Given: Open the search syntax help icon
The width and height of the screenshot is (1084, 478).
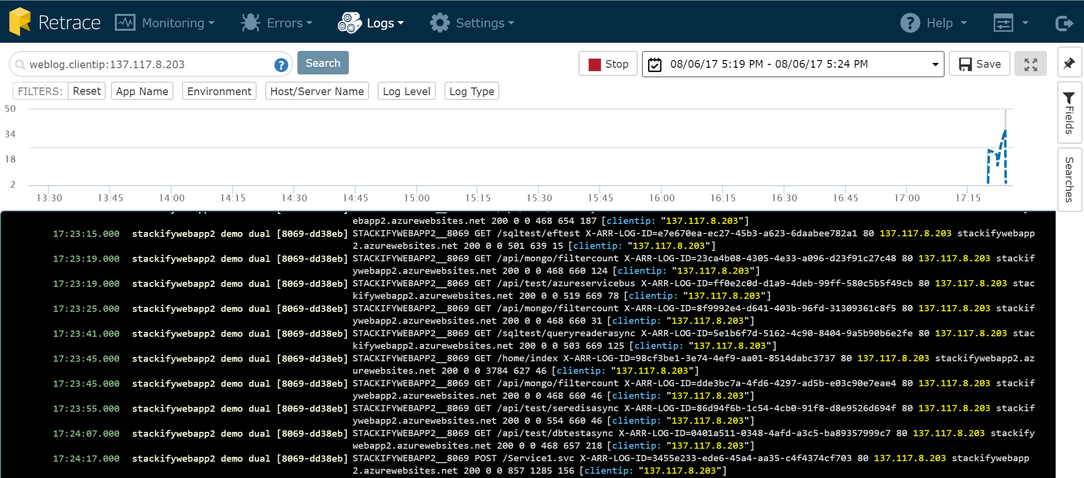Looking at the screenshot, I should pos(281,65).
